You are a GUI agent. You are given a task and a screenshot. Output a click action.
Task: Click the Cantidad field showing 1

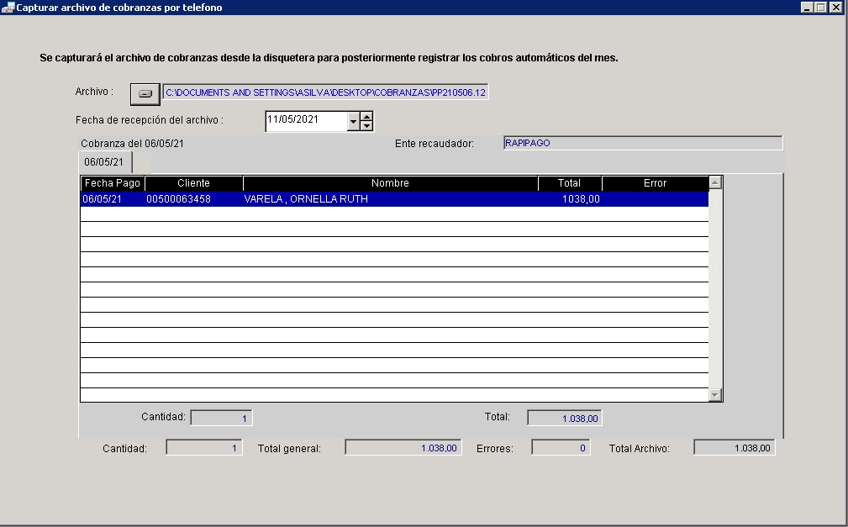[x=221, y=417]
